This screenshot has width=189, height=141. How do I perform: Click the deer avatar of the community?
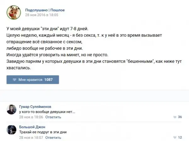(13, 12)
